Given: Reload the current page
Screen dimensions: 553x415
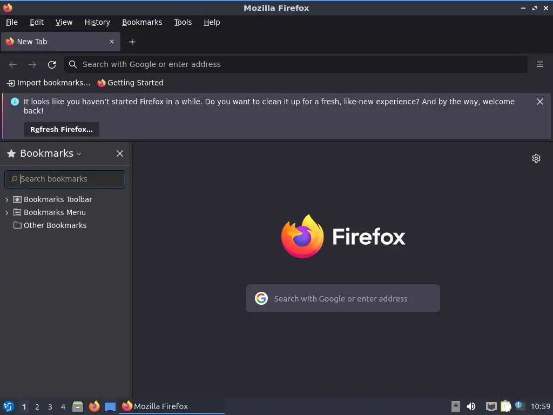Looking at the screenshot, I should 52,65.
